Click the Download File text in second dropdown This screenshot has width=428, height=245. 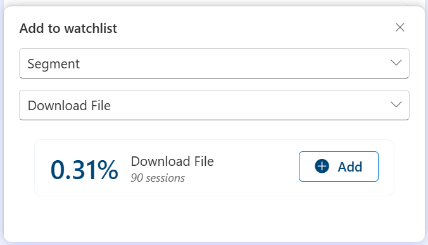pos(69,106)
